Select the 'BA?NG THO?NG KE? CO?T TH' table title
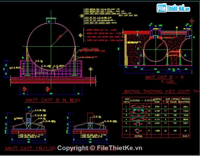 pyautogui.click(x=162, y=91)
